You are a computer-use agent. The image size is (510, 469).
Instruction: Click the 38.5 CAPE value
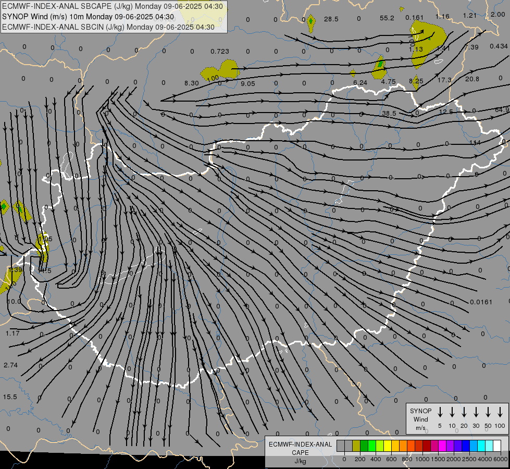click(389, 113)
